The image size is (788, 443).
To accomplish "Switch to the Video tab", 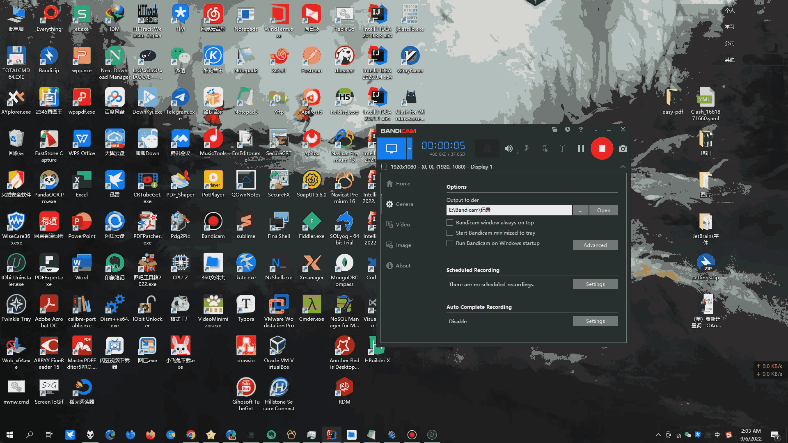I will 403,225.
